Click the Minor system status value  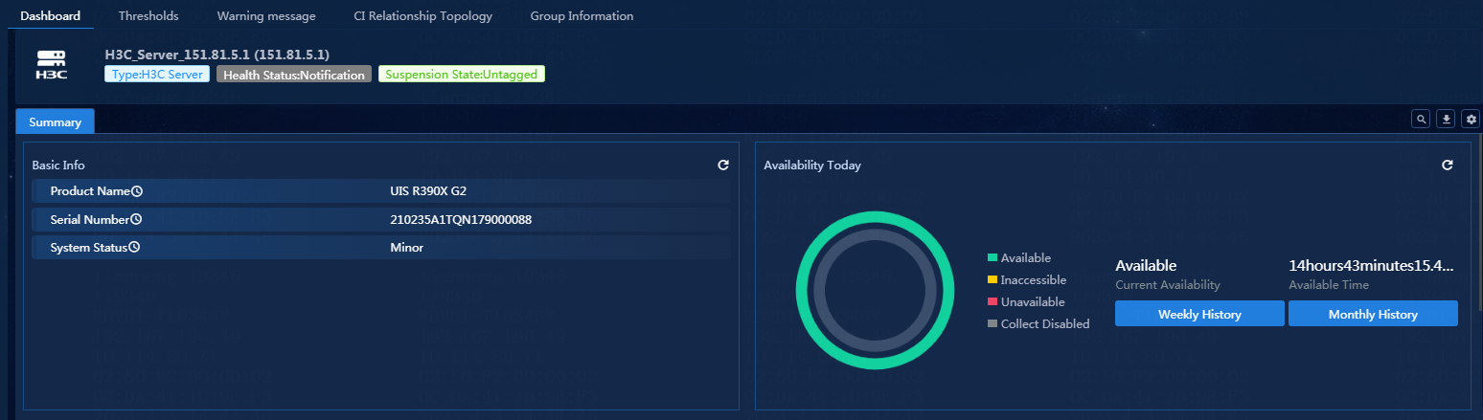(x=407, y=247)
